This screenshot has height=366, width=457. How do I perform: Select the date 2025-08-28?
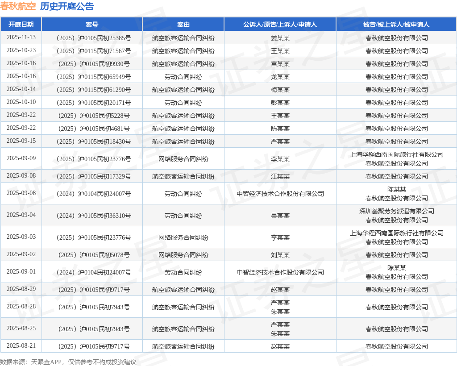21,306
